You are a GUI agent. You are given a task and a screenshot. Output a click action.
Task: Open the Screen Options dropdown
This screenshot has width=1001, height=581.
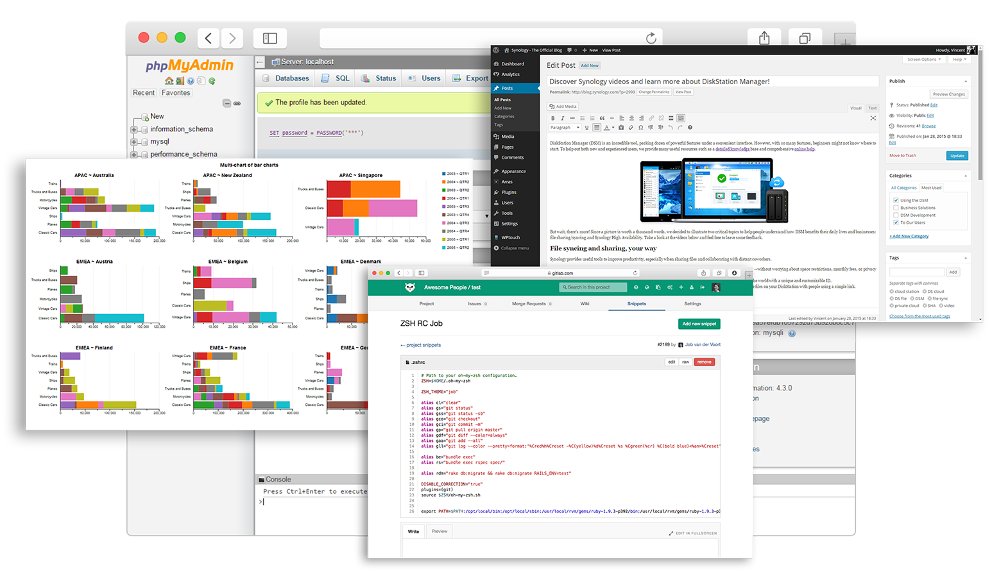(924, 60)
